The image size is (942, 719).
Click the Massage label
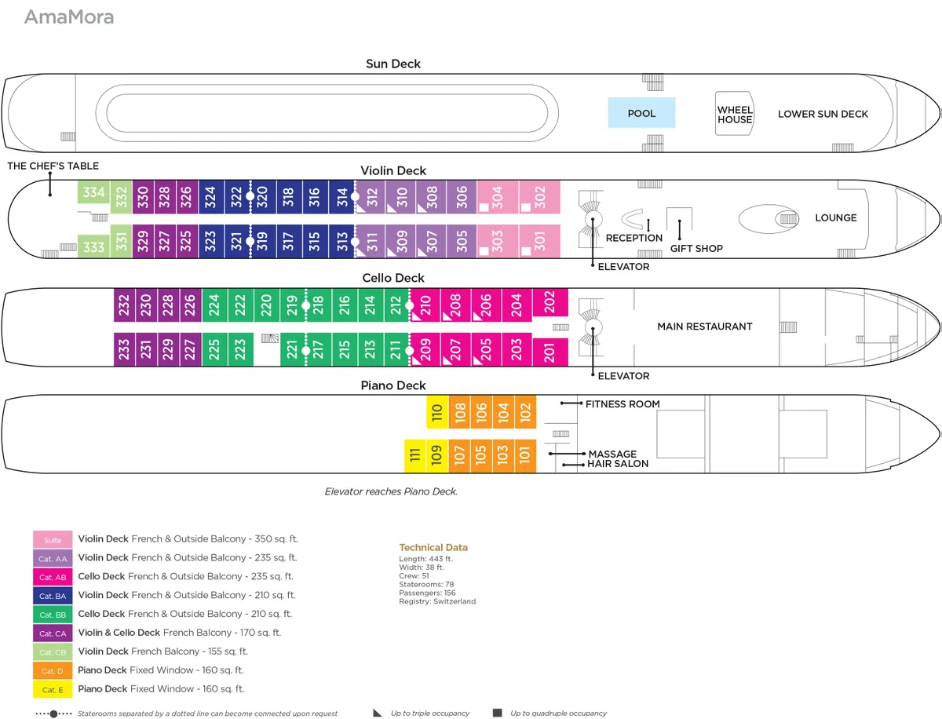tap(613, 454)
